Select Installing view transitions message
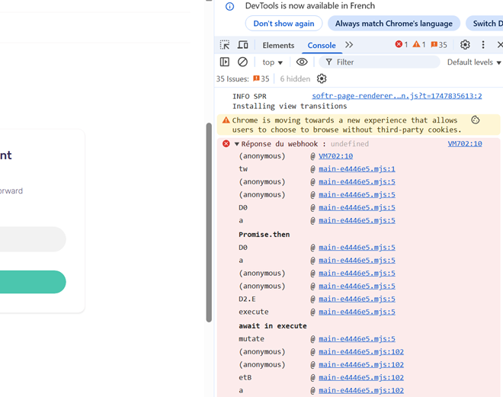The height and width of the screenshot is (397, 503). (290, 106)
